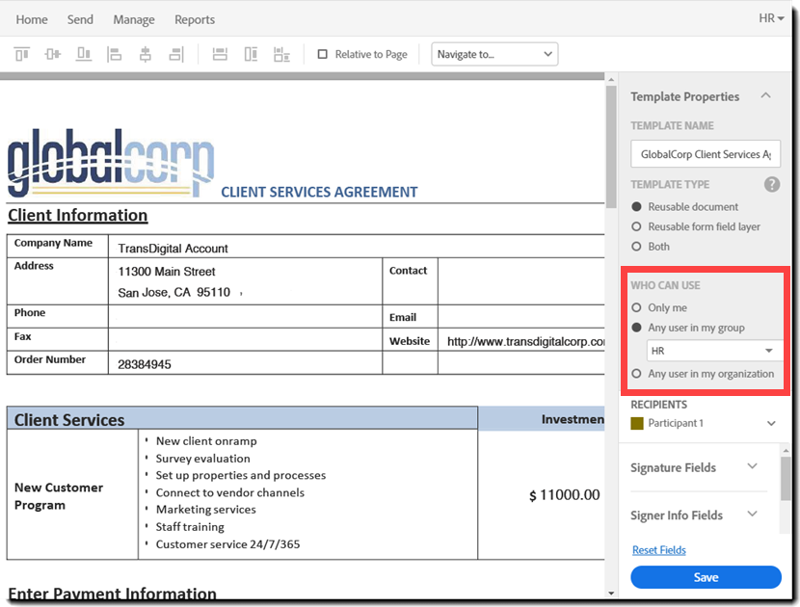Choose the Only me radio button
The height and width of the screenshot is (607, 800).
click(x=636, y=307)
